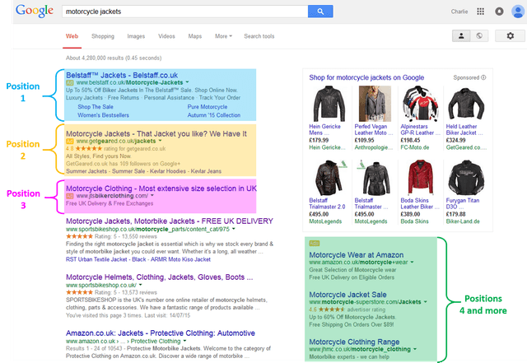Expand arrow beside sportsbikeshop content_cat/975 URL

pos(234,229)
